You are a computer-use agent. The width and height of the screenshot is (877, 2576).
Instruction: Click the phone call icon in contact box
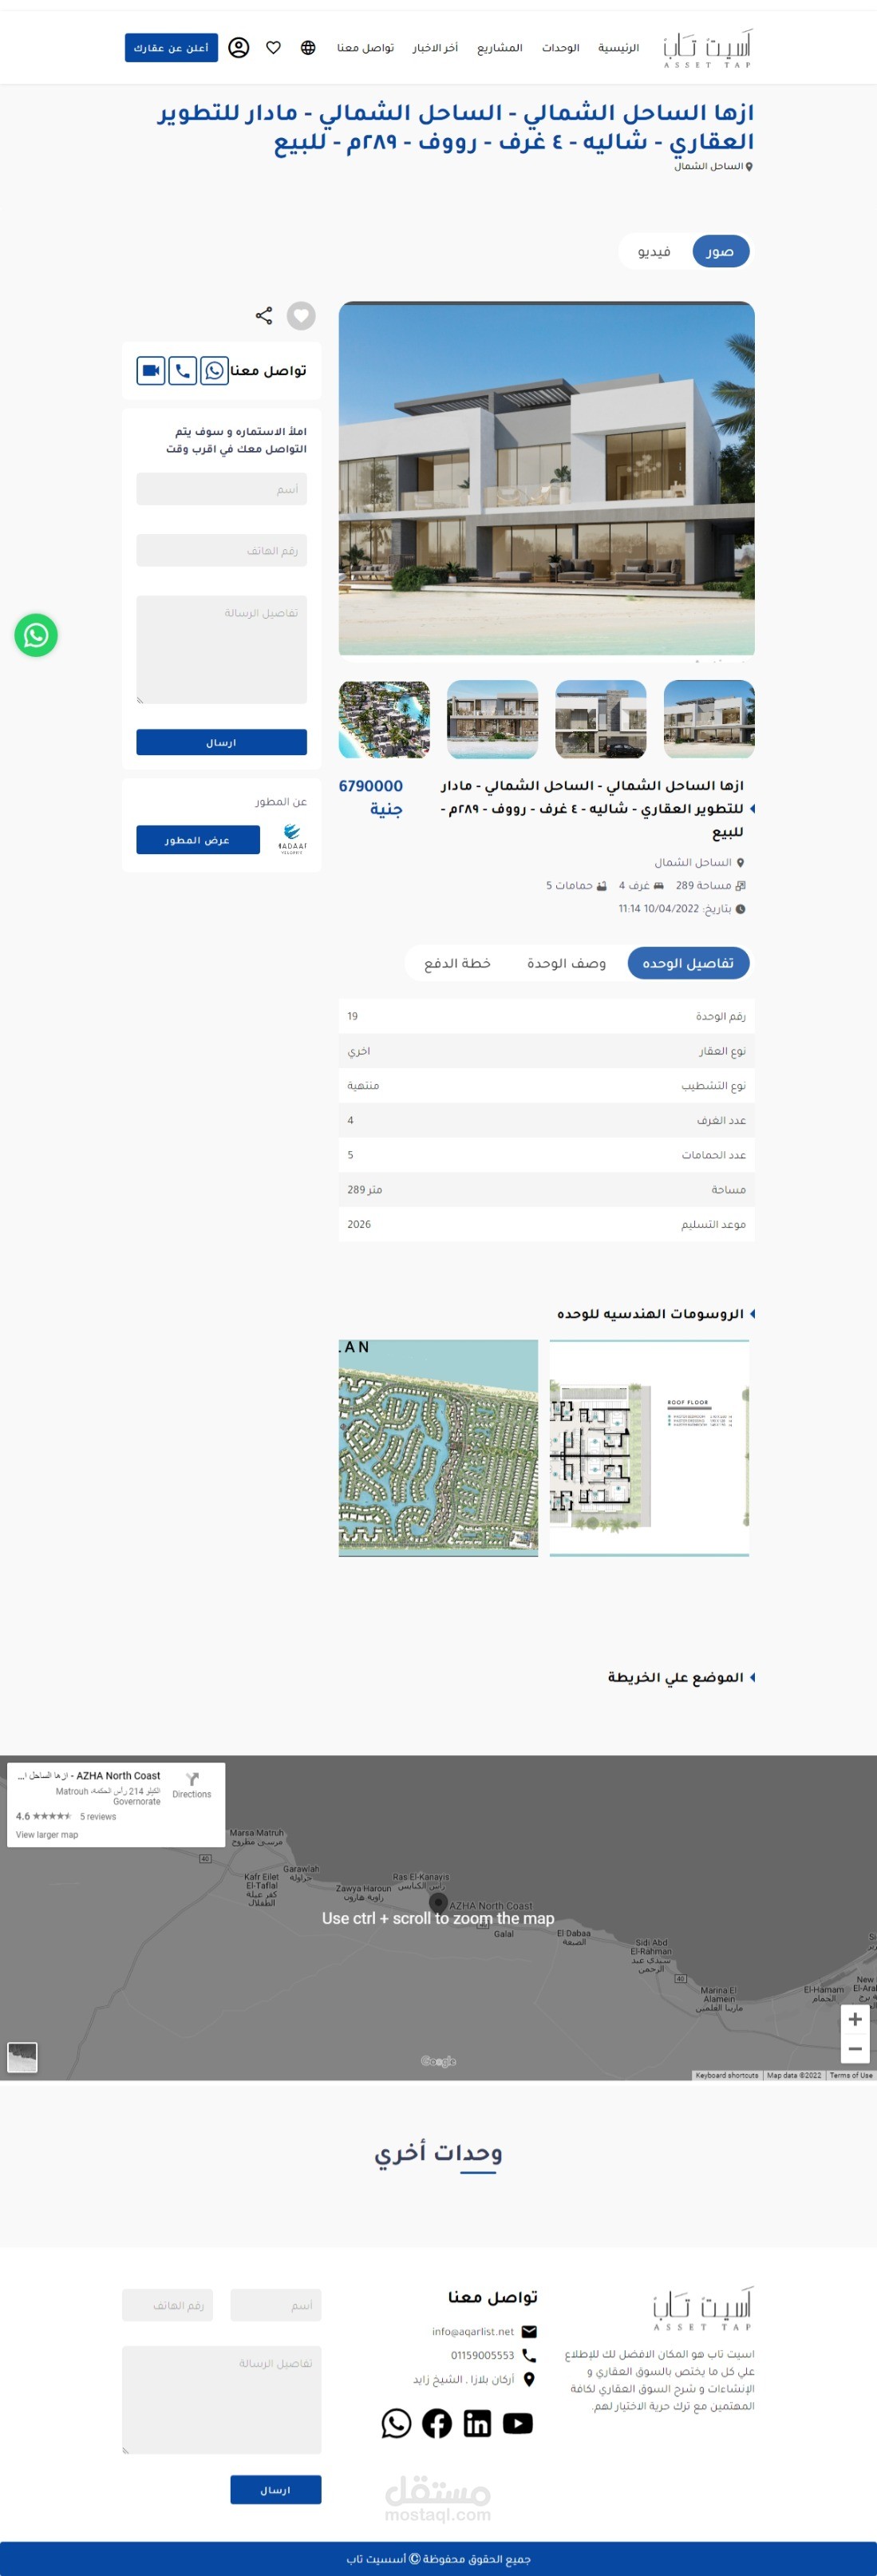pyautogui.click(x=182, y=370)
